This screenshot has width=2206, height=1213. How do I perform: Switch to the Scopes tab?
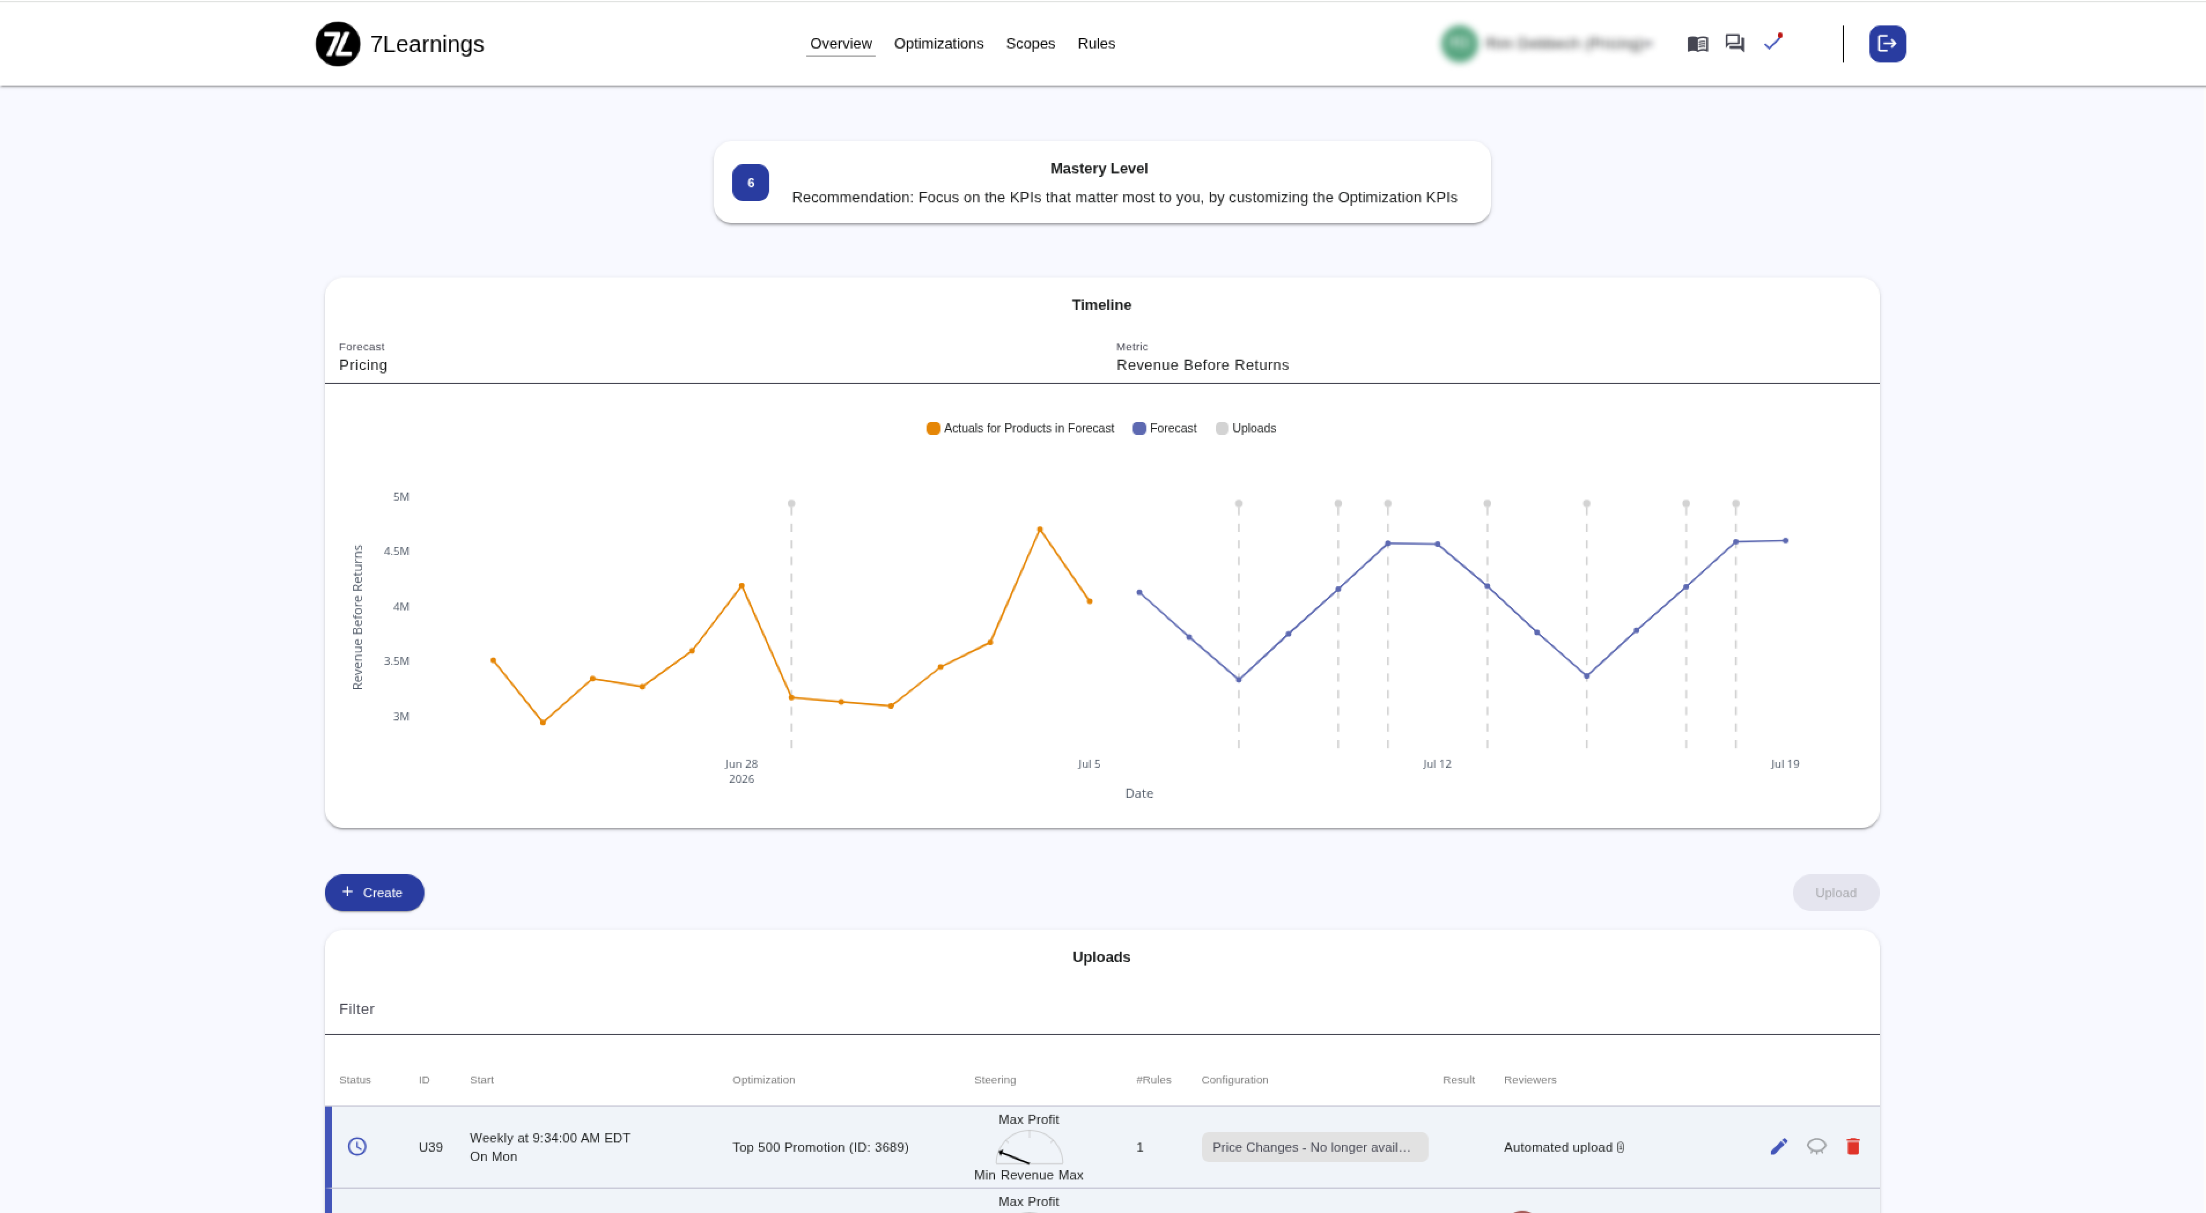tap(1030, 44)
